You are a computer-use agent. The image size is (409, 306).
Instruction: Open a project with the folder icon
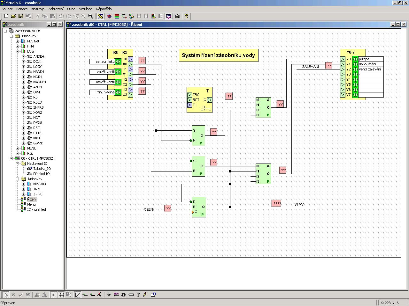pos(13,16)
